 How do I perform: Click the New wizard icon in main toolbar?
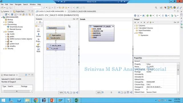[x=2, y=8]
